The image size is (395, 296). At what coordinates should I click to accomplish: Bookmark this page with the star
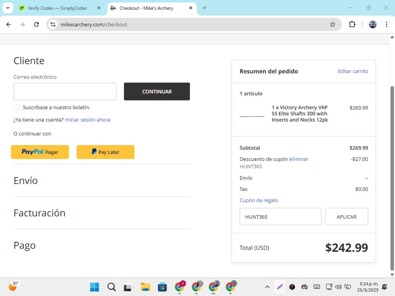click(333, 24)
